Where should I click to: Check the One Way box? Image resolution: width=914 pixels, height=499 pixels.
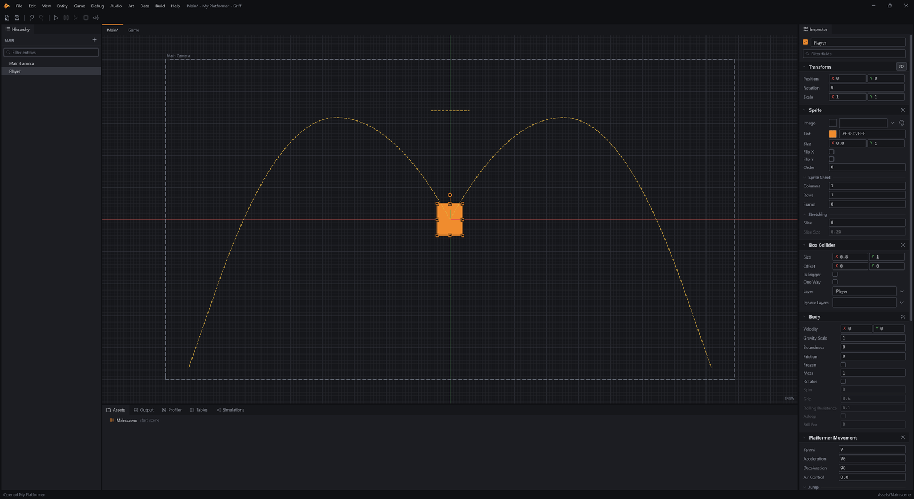835,282
